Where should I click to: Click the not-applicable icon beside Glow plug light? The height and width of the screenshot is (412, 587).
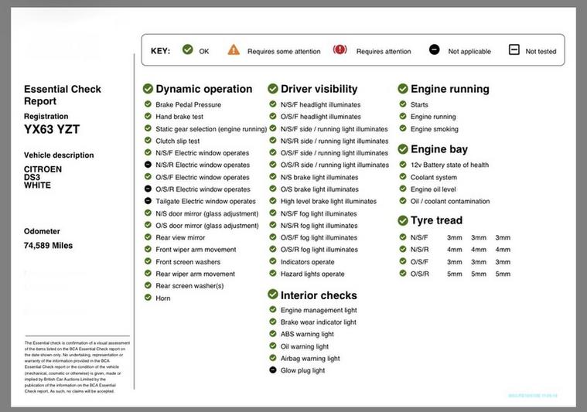pos(273,370)
